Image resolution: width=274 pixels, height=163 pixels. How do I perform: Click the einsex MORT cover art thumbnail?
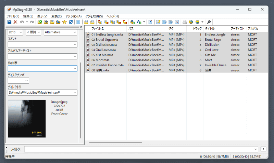click(x=27, y=119)
